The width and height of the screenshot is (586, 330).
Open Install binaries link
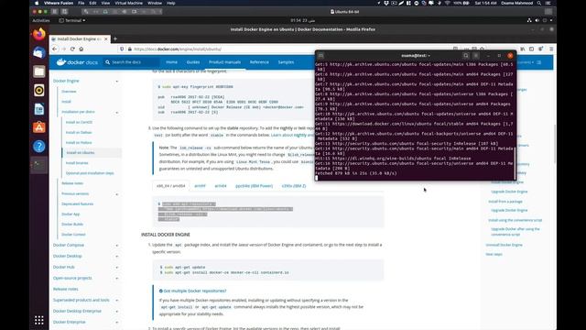click(x=77, y=163)
